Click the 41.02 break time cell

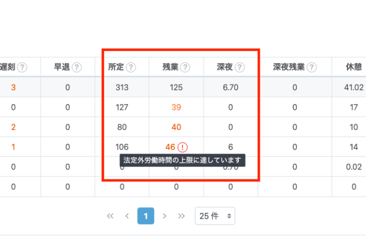pos(354,87)
